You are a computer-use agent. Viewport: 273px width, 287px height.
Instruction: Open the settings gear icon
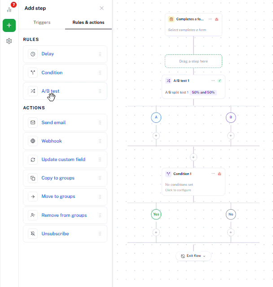pyautogui.click(x=9, y=41)
